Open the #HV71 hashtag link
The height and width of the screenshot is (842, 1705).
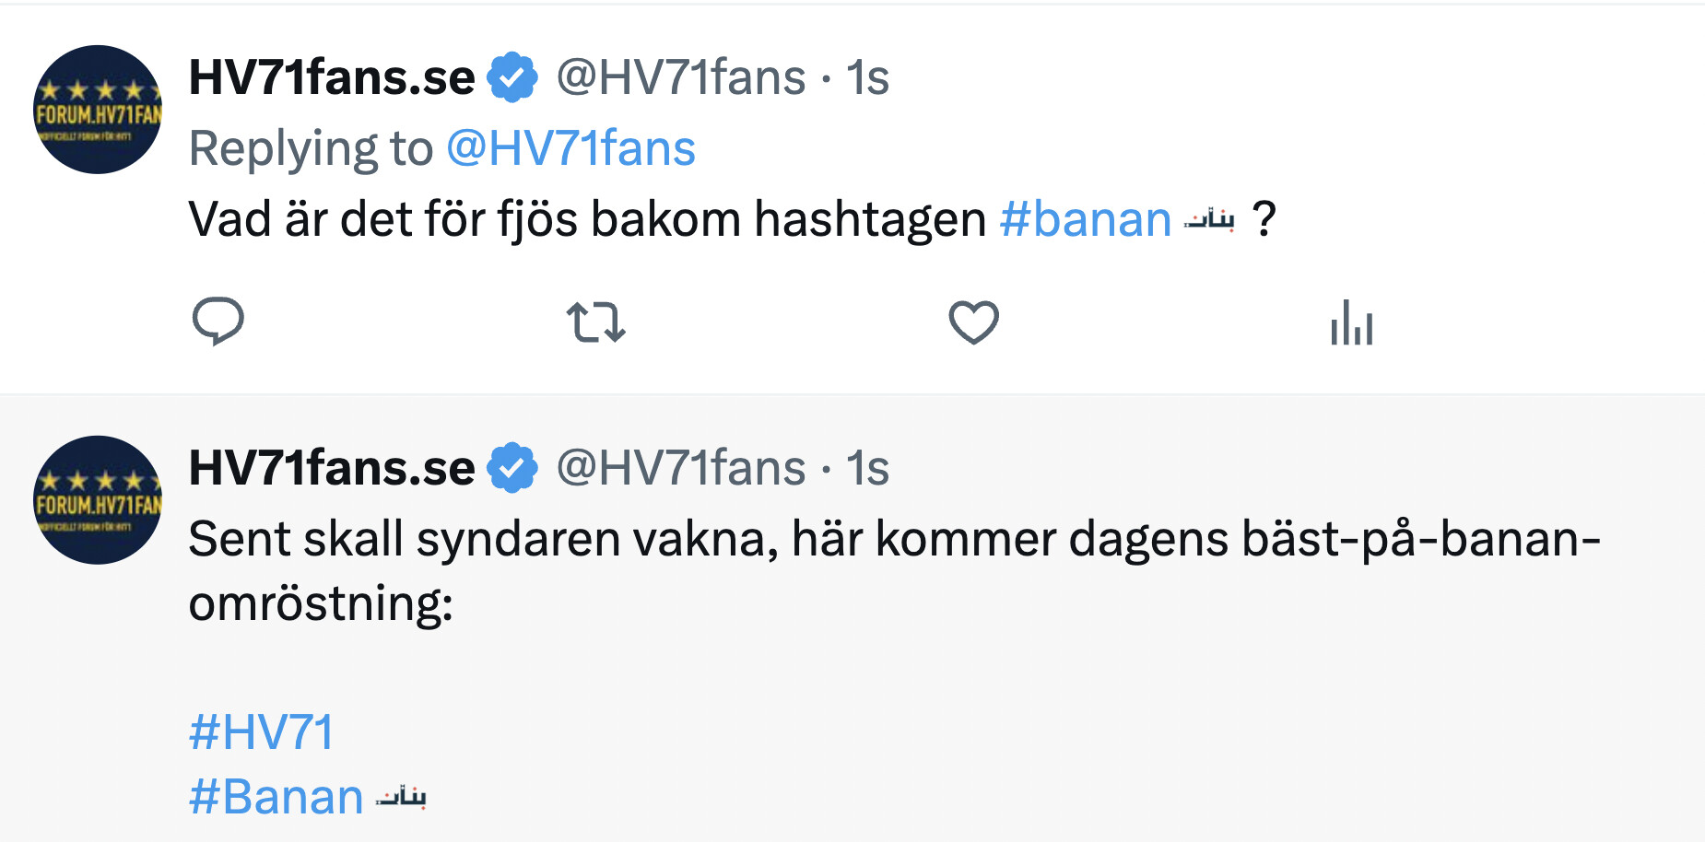coord(261,732)
